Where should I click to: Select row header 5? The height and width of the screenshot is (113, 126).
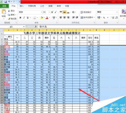tap(2, 47)
